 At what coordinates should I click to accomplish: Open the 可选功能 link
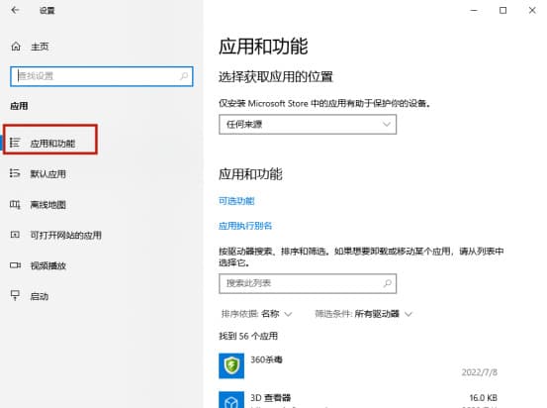coord(236,201)
